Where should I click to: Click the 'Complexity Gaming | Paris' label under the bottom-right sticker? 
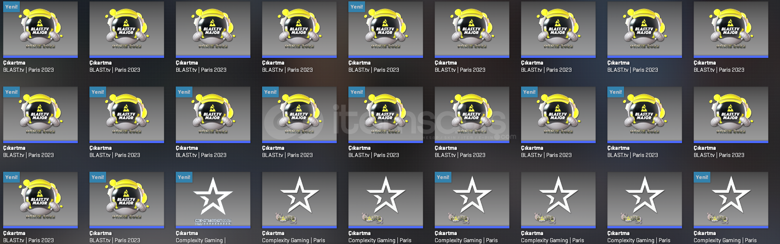point(725,240)
